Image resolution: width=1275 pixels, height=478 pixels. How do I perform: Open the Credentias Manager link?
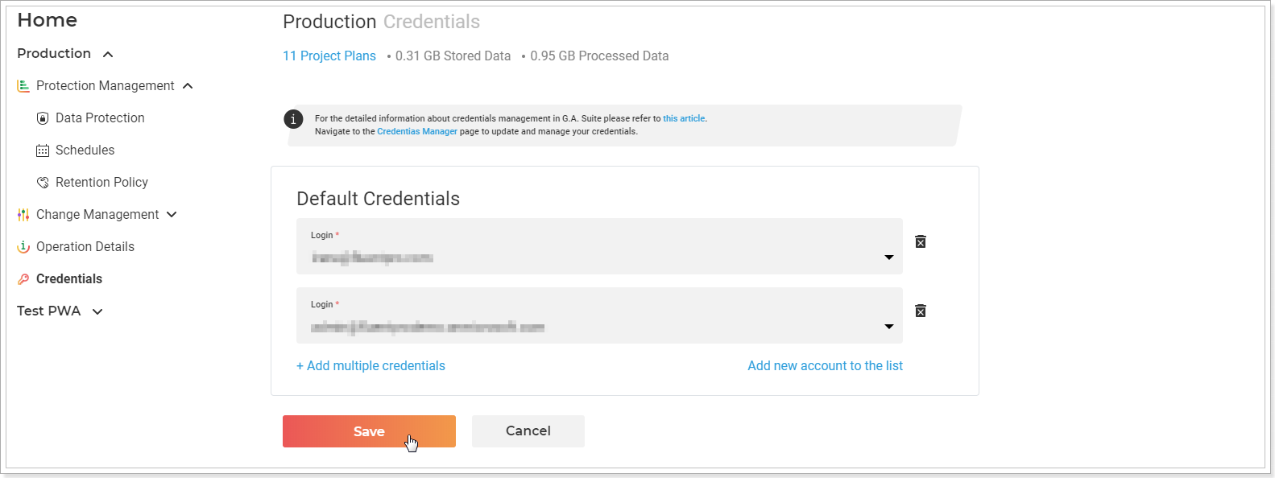point(417,131)
